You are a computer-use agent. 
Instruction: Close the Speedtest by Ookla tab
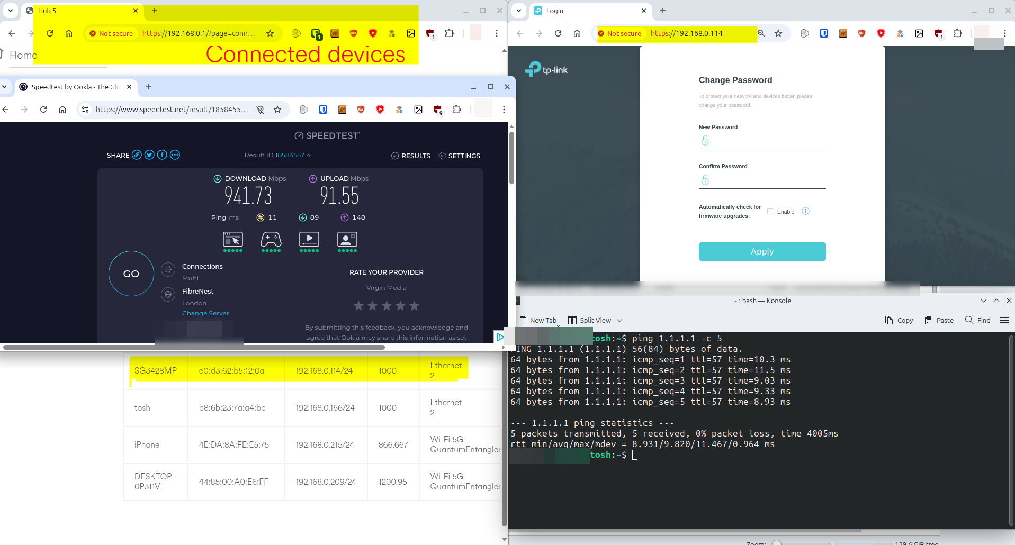pos(129,87)
